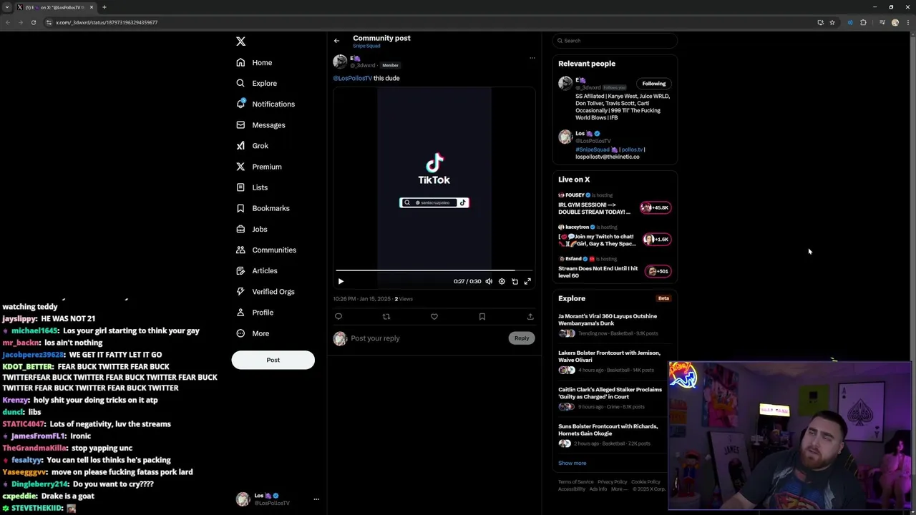
Task: Go back with the arrow beside Community post
Action: (x=336, y=41)
